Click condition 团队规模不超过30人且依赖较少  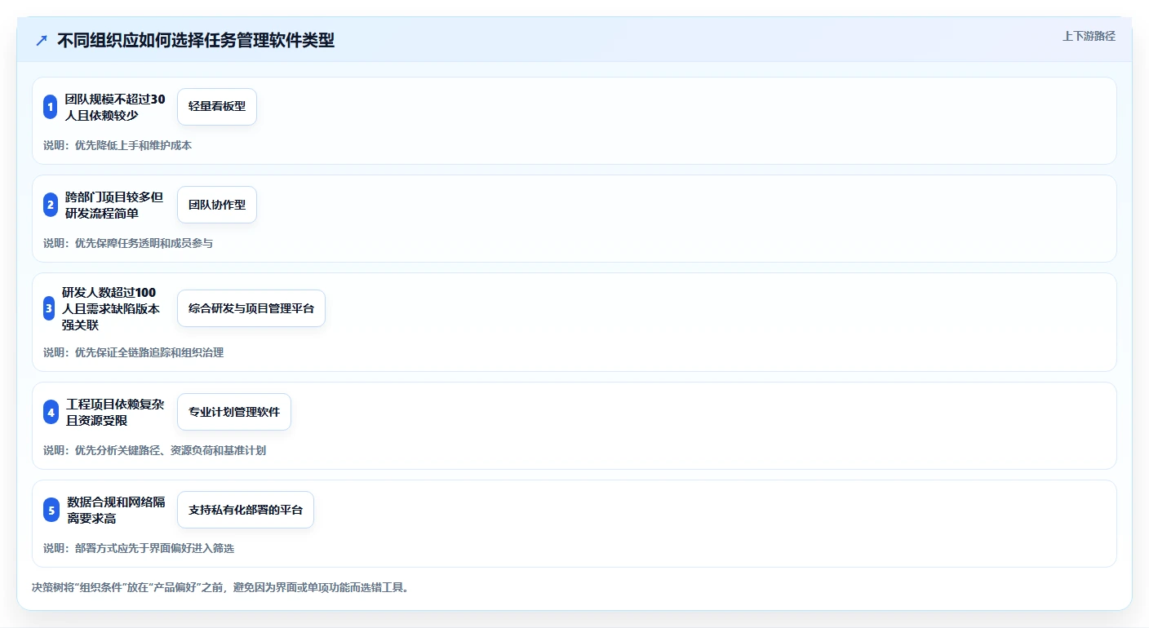115,107
